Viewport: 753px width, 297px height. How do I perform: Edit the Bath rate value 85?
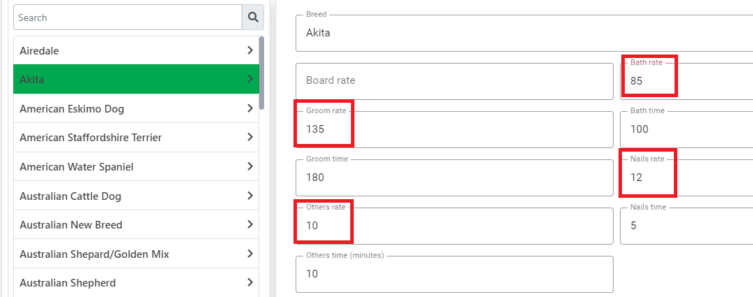click(686, 81)
